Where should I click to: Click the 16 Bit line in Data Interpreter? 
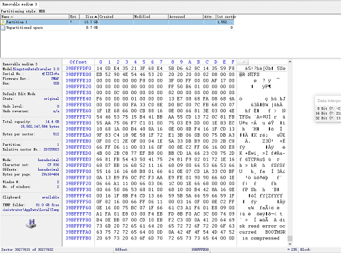328,113
